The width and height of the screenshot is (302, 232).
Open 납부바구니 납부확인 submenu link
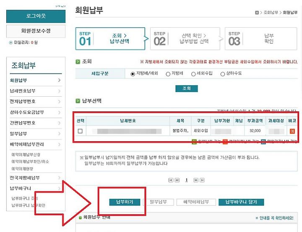click(x=29, y=205)
